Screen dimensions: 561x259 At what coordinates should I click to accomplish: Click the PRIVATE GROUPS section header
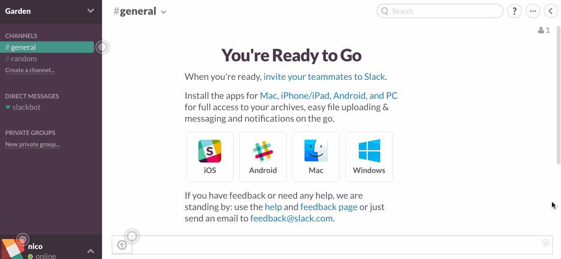coord(30,133)
